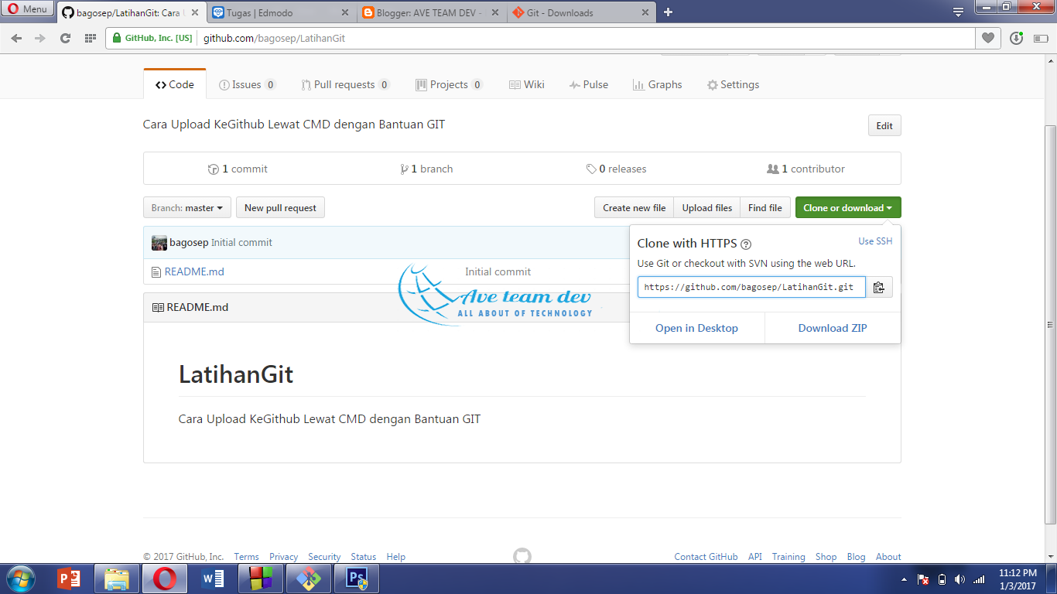Open the Clone or download dropdown
The height and width of the screenshot is (594, 1057).
click(x=847, y=207)
